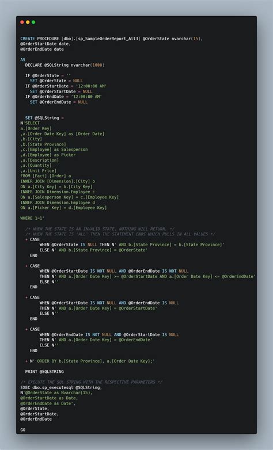Click the FROM [Fact].[Order] a line
273x450 pixels.
point(45,176)
